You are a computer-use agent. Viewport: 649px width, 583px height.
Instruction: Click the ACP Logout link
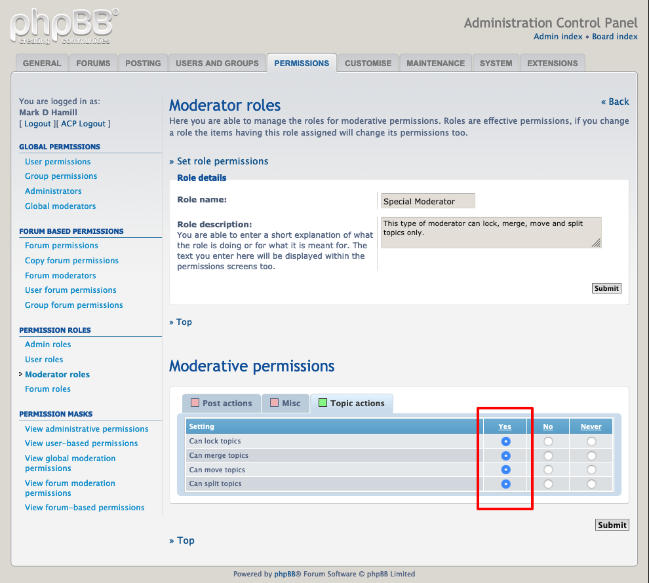[x=83, y=124]
